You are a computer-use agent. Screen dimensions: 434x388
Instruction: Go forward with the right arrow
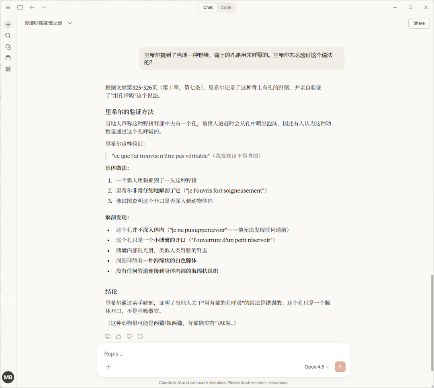tap(44, 8)
